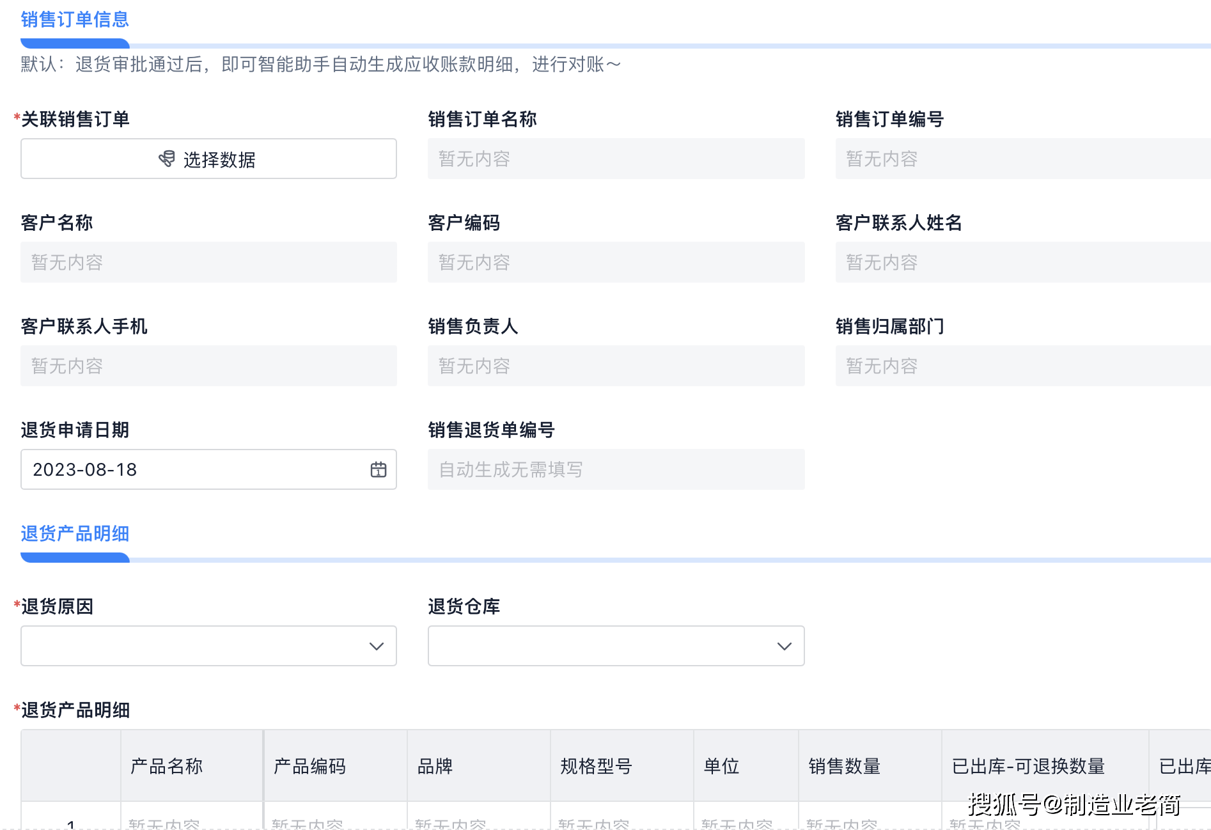Click the 销售订单编号 field

(1023, 159)
